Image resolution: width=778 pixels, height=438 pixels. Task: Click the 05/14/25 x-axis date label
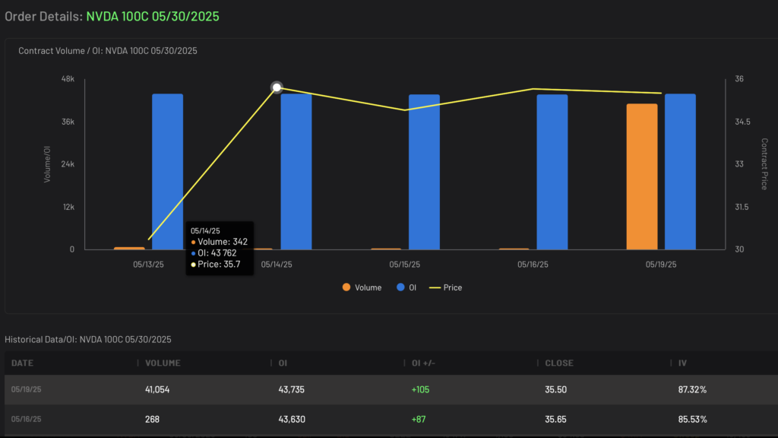(277, 265)
